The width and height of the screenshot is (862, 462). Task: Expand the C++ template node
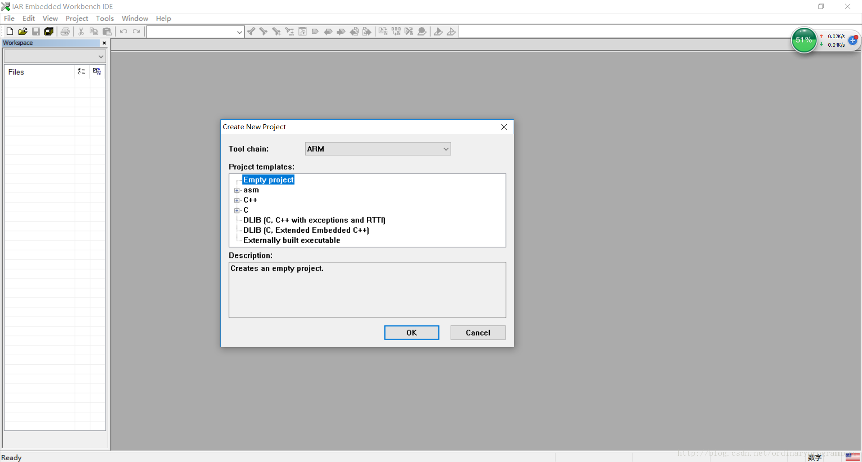237,200
